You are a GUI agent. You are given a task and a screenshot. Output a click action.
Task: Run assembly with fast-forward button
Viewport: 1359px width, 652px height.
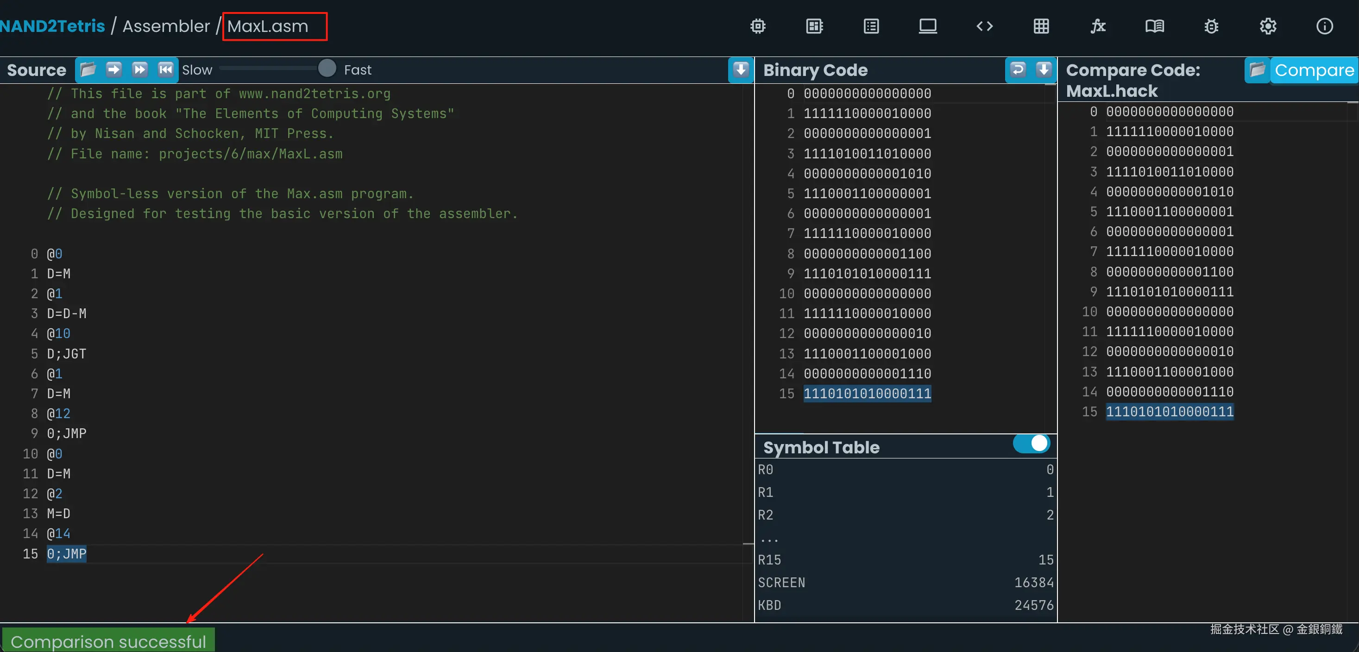pos(140,69)
